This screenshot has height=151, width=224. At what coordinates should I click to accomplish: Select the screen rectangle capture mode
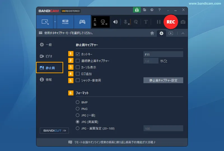click(x=45, y=22)
